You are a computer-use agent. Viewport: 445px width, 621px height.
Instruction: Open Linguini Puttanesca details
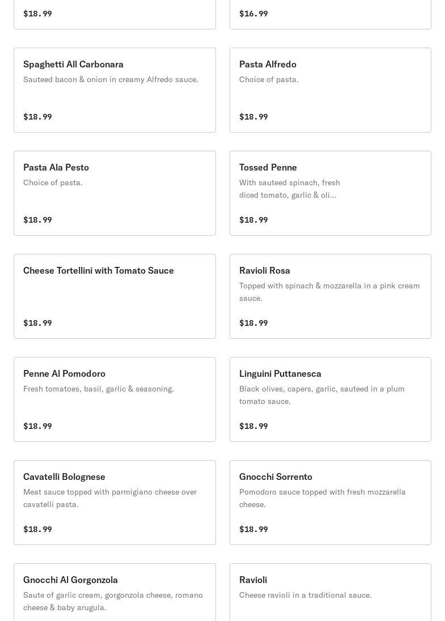coord(330,399)
